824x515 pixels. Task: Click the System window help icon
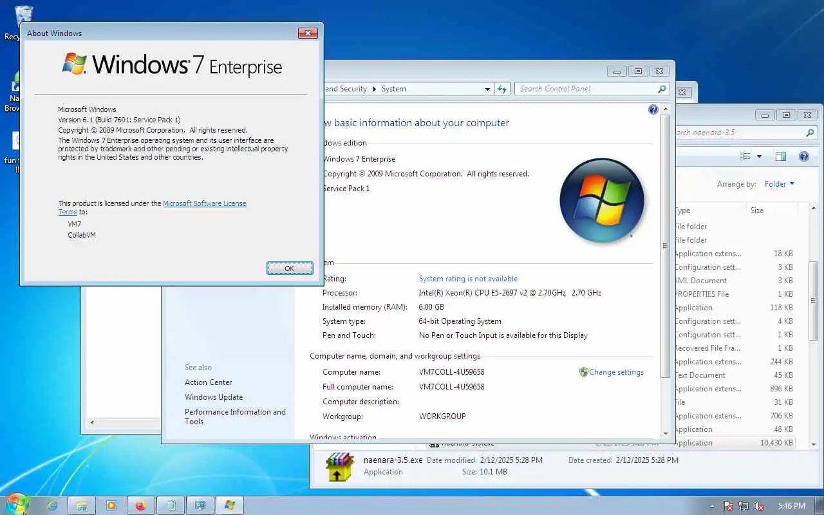pos(653,109)
